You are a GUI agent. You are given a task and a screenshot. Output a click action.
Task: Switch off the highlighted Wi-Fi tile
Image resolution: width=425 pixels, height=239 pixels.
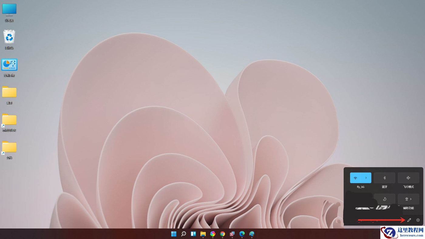(355, 178)
